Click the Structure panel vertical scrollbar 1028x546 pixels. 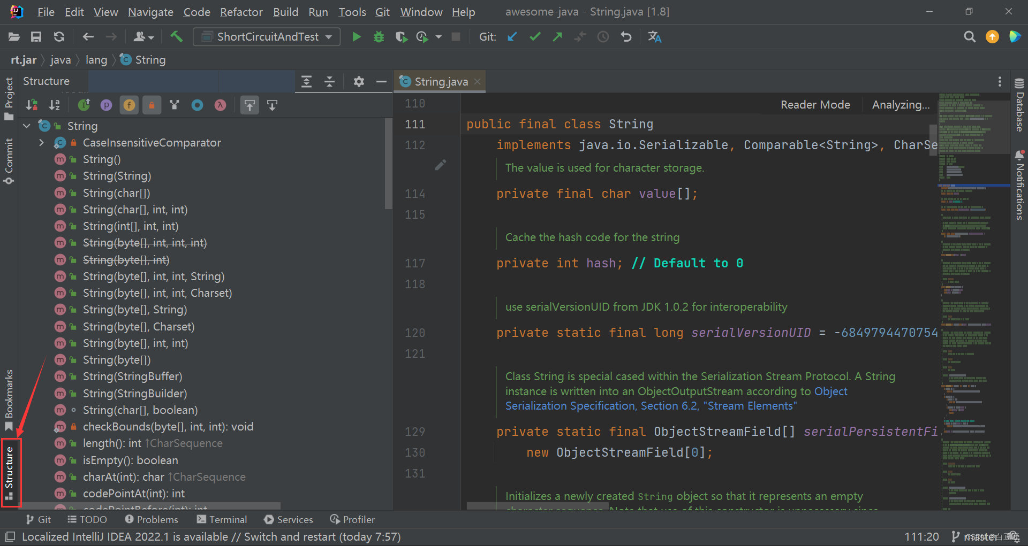[388, 164]
